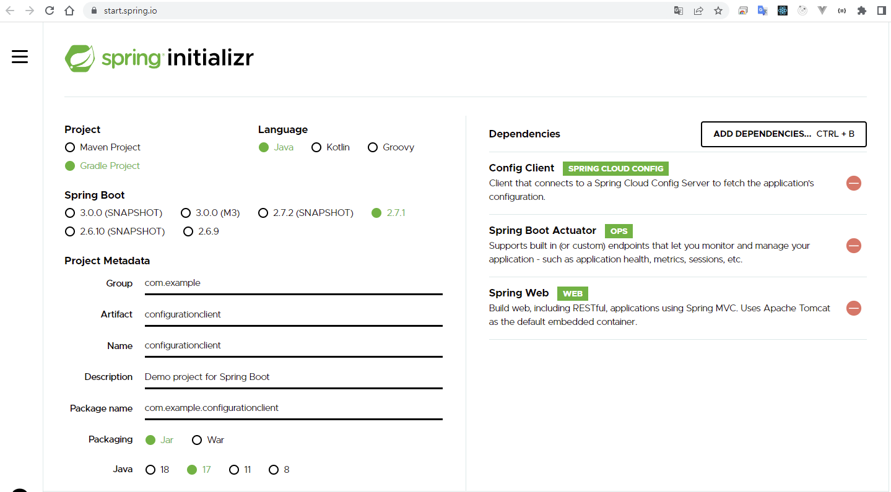Translate this page from the address bar

coord(679,11)
